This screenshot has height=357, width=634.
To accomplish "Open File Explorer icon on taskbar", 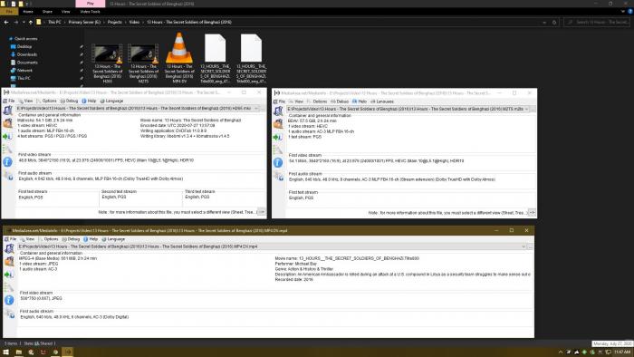I will coord(19,352).
